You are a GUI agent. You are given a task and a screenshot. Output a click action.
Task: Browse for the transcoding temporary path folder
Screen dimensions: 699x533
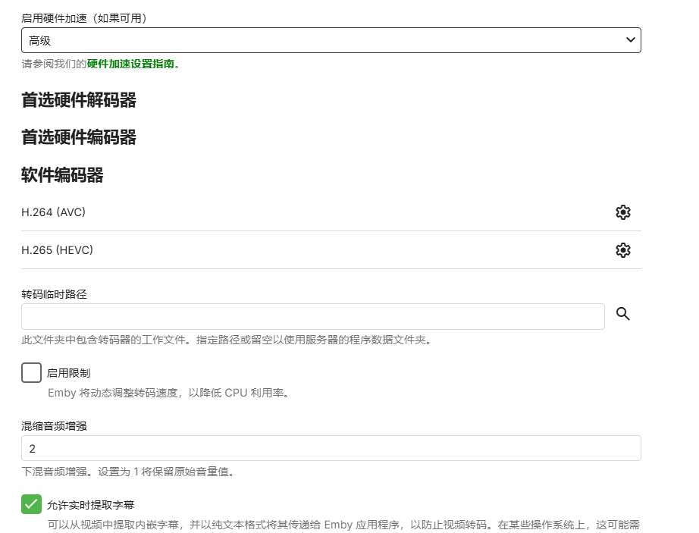(x=622, y=314)
